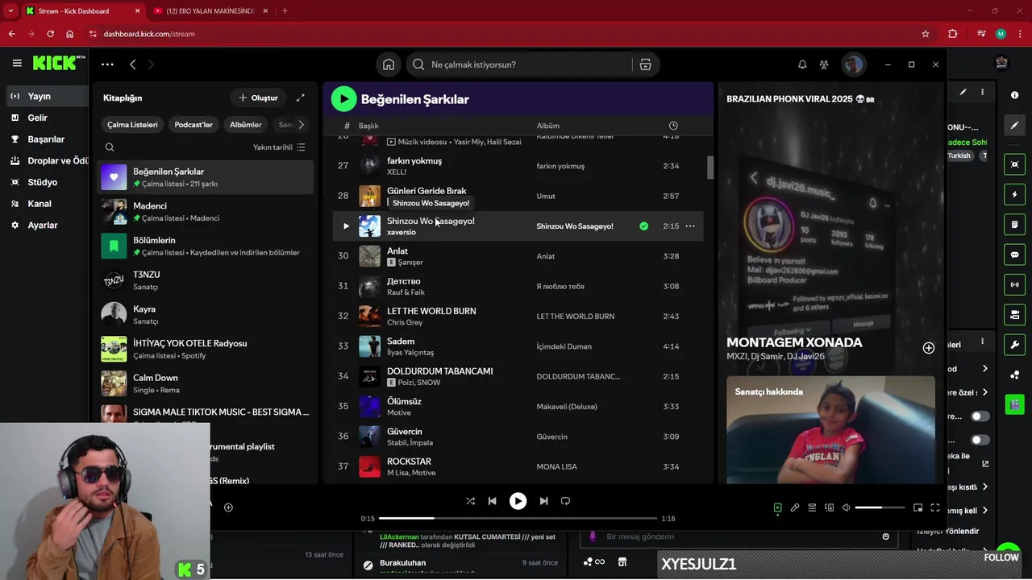Expand the library with the arrows icon
Screen dimensions: 1032x580
pyautogui.click(x=300, y=97)
